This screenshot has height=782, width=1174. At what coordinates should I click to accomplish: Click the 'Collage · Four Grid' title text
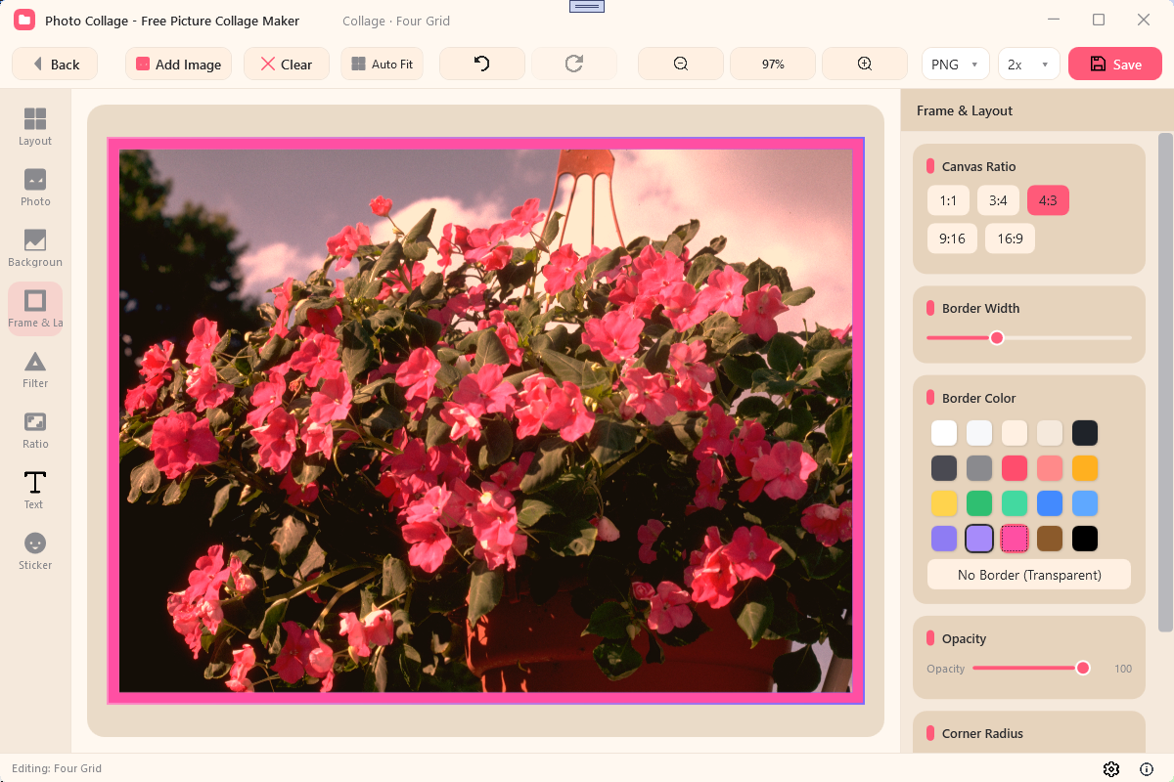click(x=396, y=21)
